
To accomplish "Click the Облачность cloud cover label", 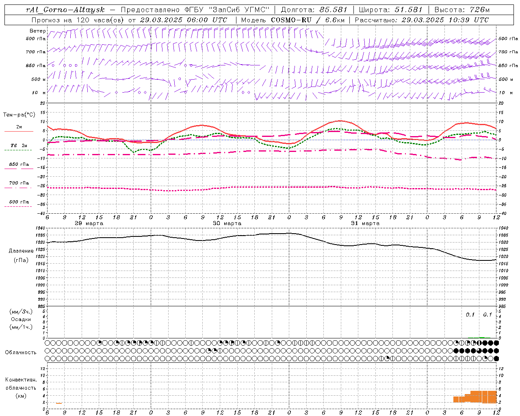I will (x=21, y=352).
